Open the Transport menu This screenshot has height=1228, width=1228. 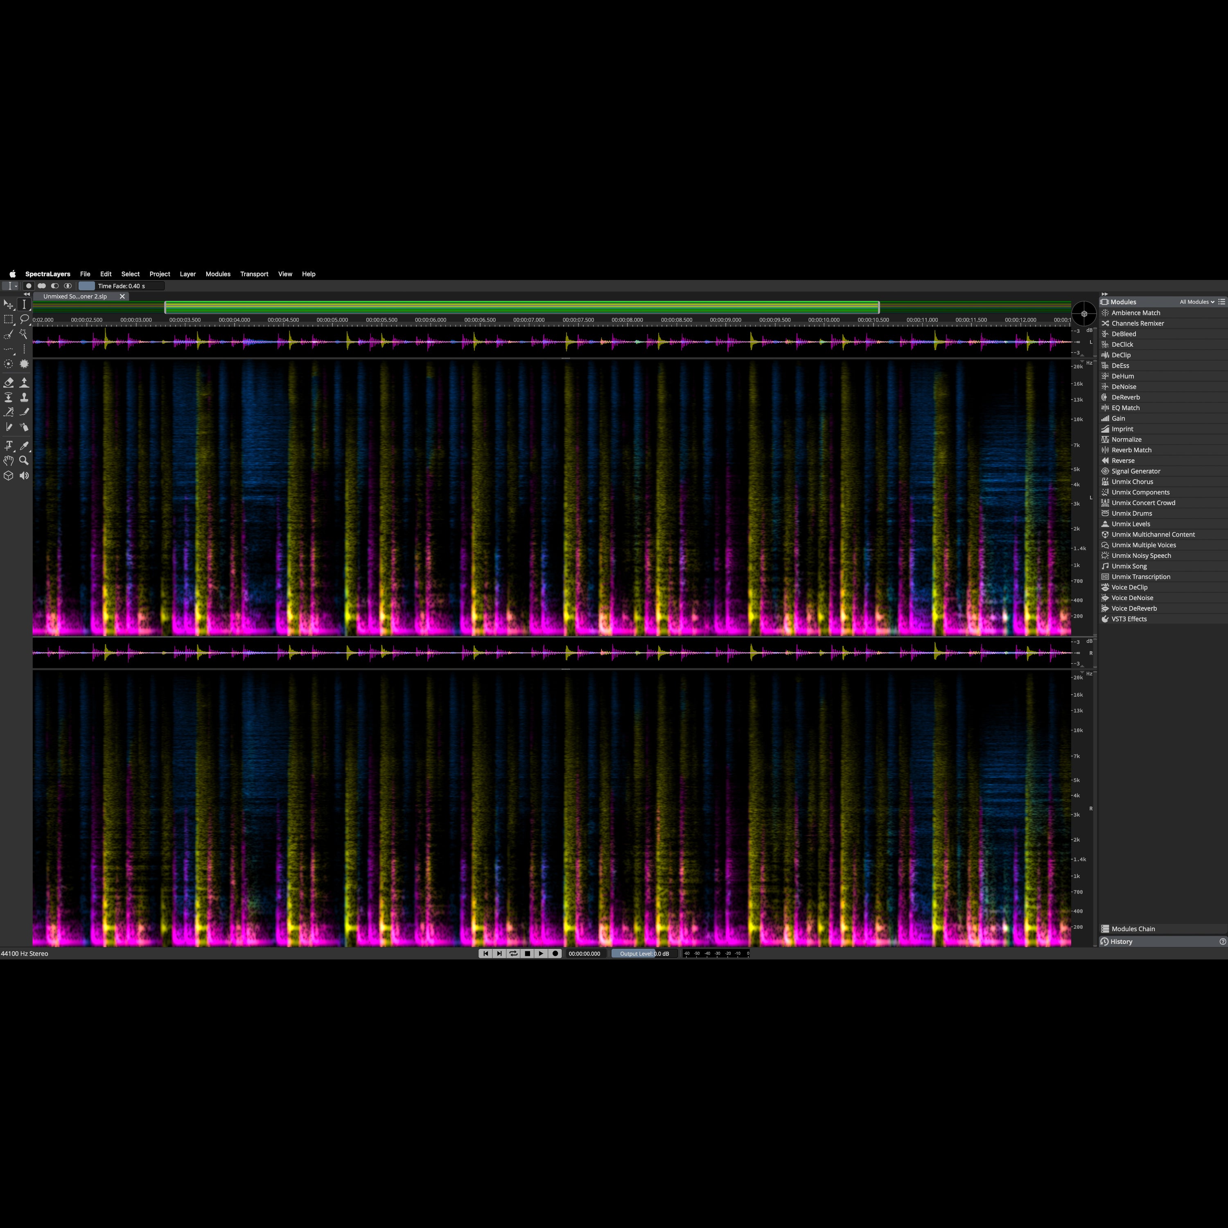[254, 274]
